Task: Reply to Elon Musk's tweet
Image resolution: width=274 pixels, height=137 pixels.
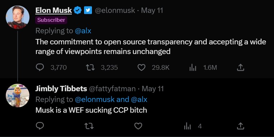Action: [40, 67]
